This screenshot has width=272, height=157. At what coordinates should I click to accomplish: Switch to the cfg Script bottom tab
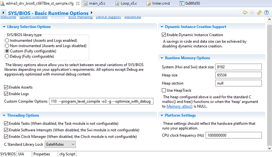click(67, 154)
